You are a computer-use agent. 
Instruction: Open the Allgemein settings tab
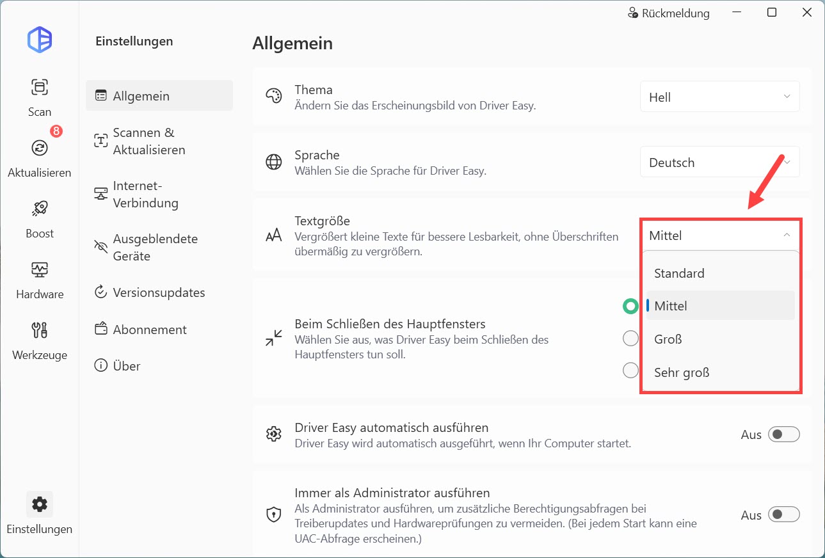point(159,96)
